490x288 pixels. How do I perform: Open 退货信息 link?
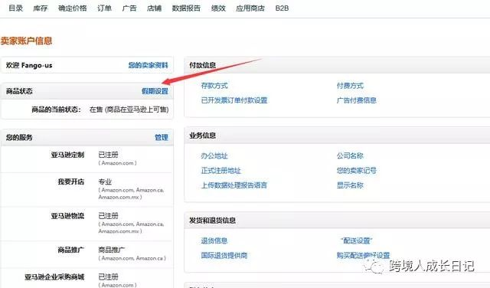[214, 241]
